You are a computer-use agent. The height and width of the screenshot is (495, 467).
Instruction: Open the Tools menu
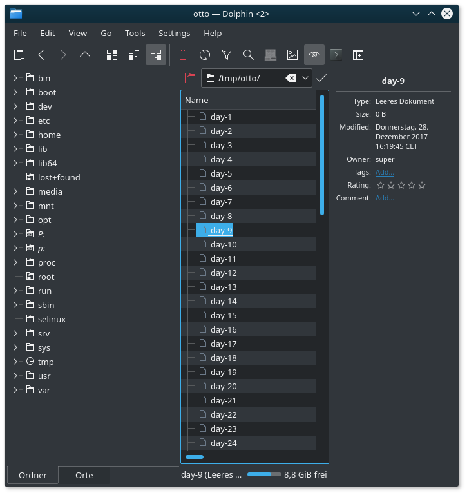pyautogui.click(x=135, y=33)
